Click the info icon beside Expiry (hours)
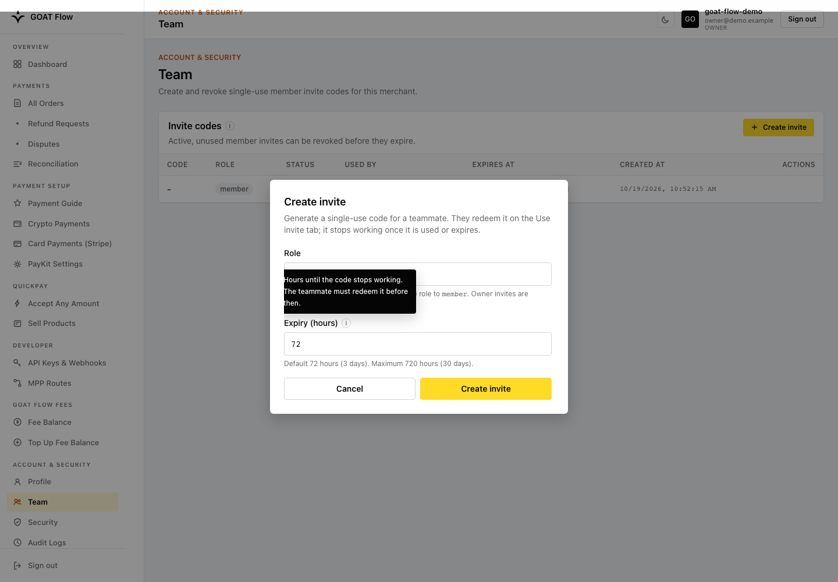 click(346, 323)
